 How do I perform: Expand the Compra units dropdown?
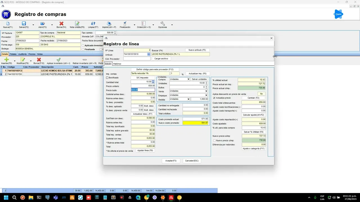[x=188, y=79]
